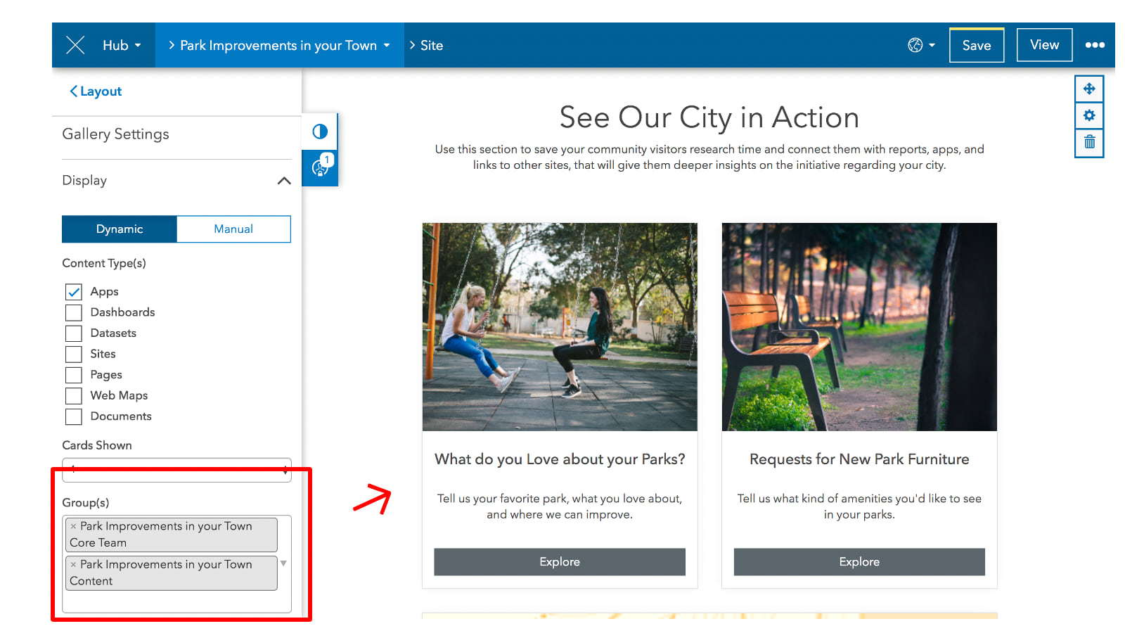Open the three-dot more options menu
The width and height of the screenshot is (1125, 626).
tap(1095, 45)
